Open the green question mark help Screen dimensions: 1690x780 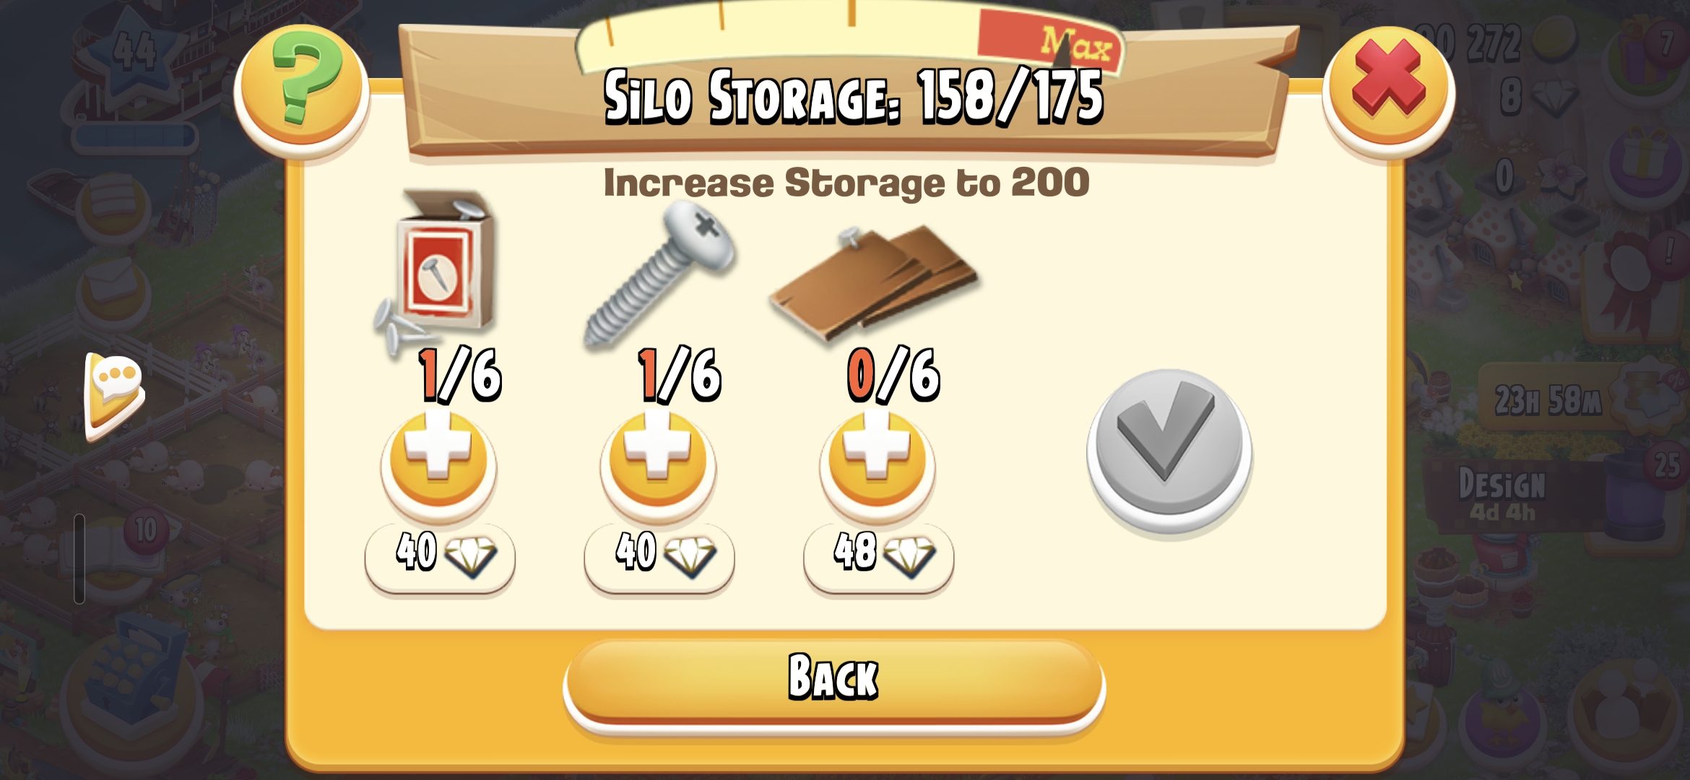[x=302, y=89]
